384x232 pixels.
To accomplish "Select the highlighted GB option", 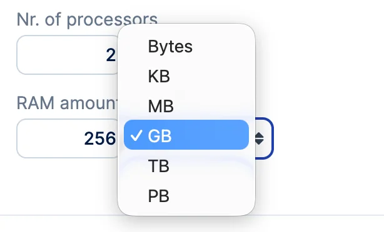I will (186, 135).
